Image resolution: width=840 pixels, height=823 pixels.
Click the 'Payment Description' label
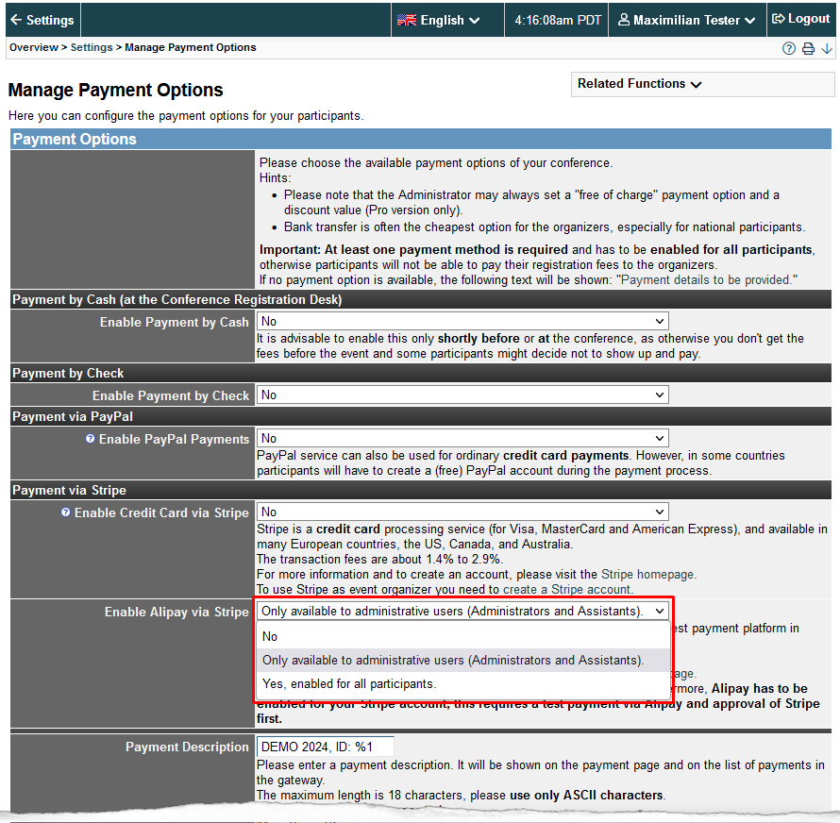187,747
